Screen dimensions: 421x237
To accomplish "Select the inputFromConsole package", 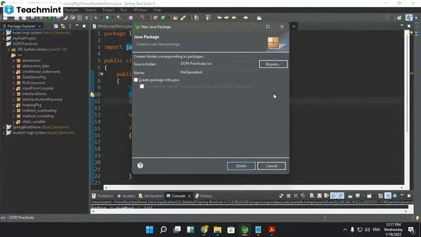I will pos(37,88).
